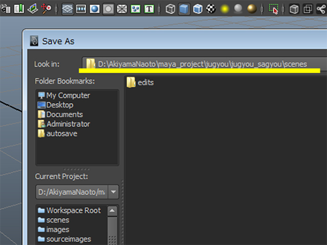Image resolution: width=327 pixels, height=245 pixels.
Task: Click the camera attributes icon
Action: coord(6,9)
